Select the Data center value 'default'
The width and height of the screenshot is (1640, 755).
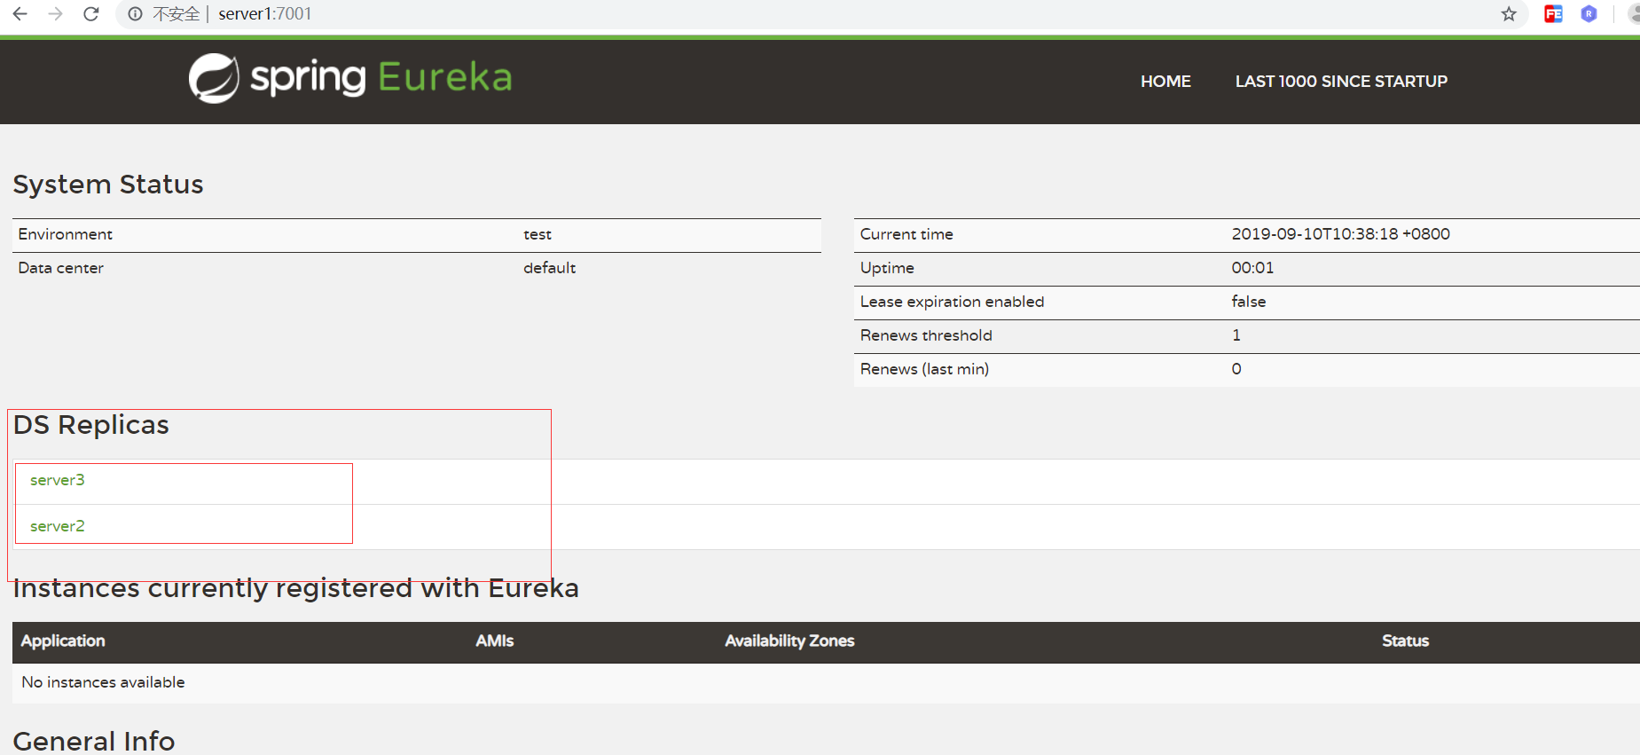click(x=549, y=268)
